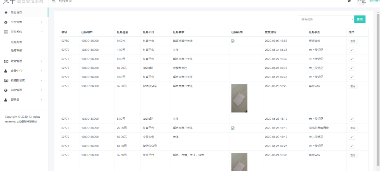Edit task 52776 with the pencil icon
Screen dimensions: 380x171
352,77
